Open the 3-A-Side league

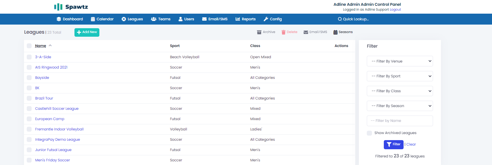[x=43, y=57]
